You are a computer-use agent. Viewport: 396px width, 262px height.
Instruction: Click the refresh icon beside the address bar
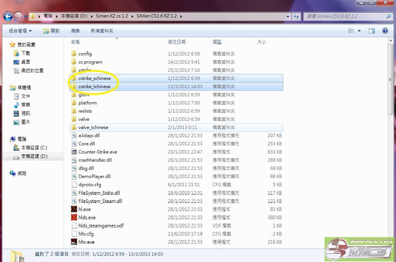coord(296,16)
